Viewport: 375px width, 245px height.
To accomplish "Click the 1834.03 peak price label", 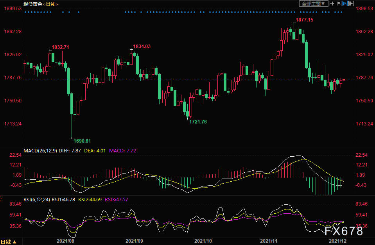I will [x=142, y=46].
